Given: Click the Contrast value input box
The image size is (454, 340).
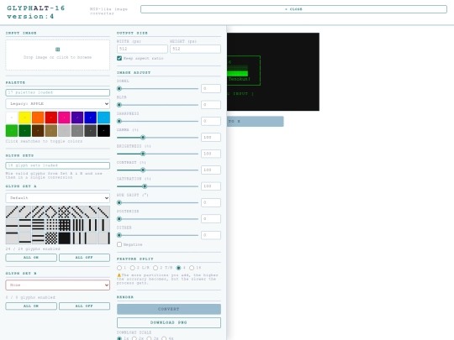Looking at the screenshot, I should pyautogui.click(x=211, y=170).
